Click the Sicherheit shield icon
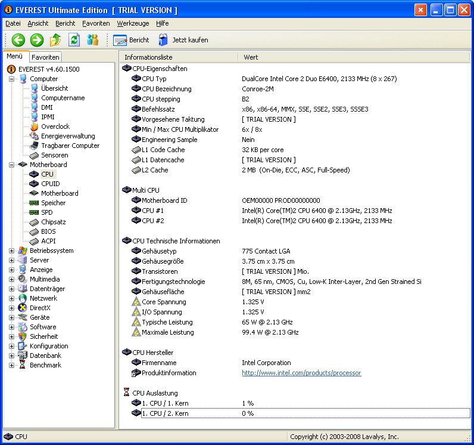 pos(23,336)
